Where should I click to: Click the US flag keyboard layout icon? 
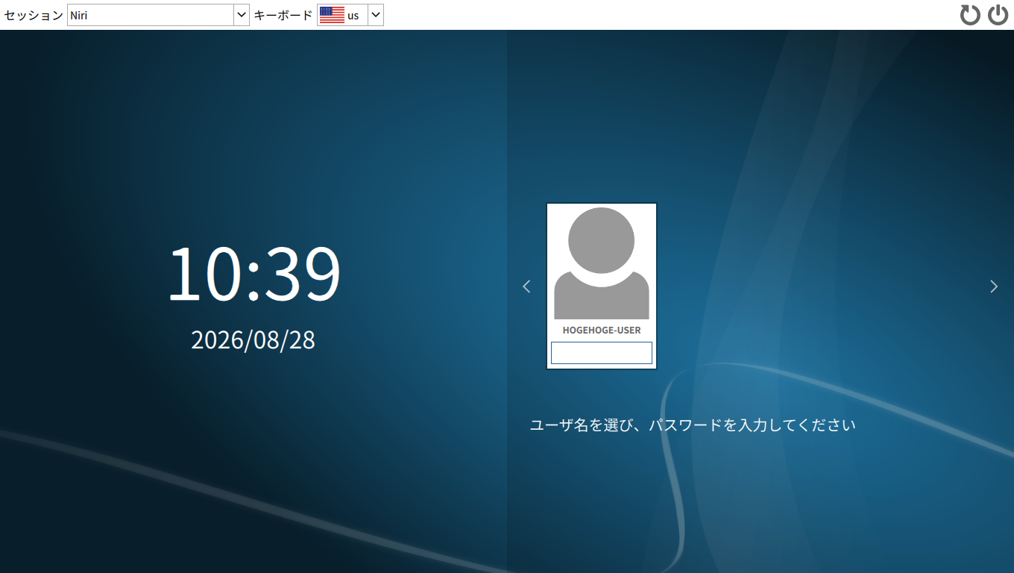(x=332, y=15)
